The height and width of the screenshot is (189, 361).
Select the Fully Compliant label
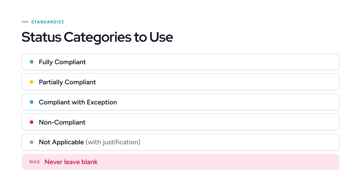(x=62, y=62)
